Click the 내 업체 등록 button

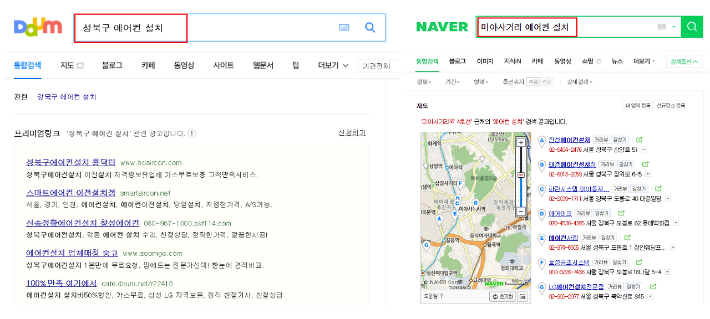click(x=638, y=105)
